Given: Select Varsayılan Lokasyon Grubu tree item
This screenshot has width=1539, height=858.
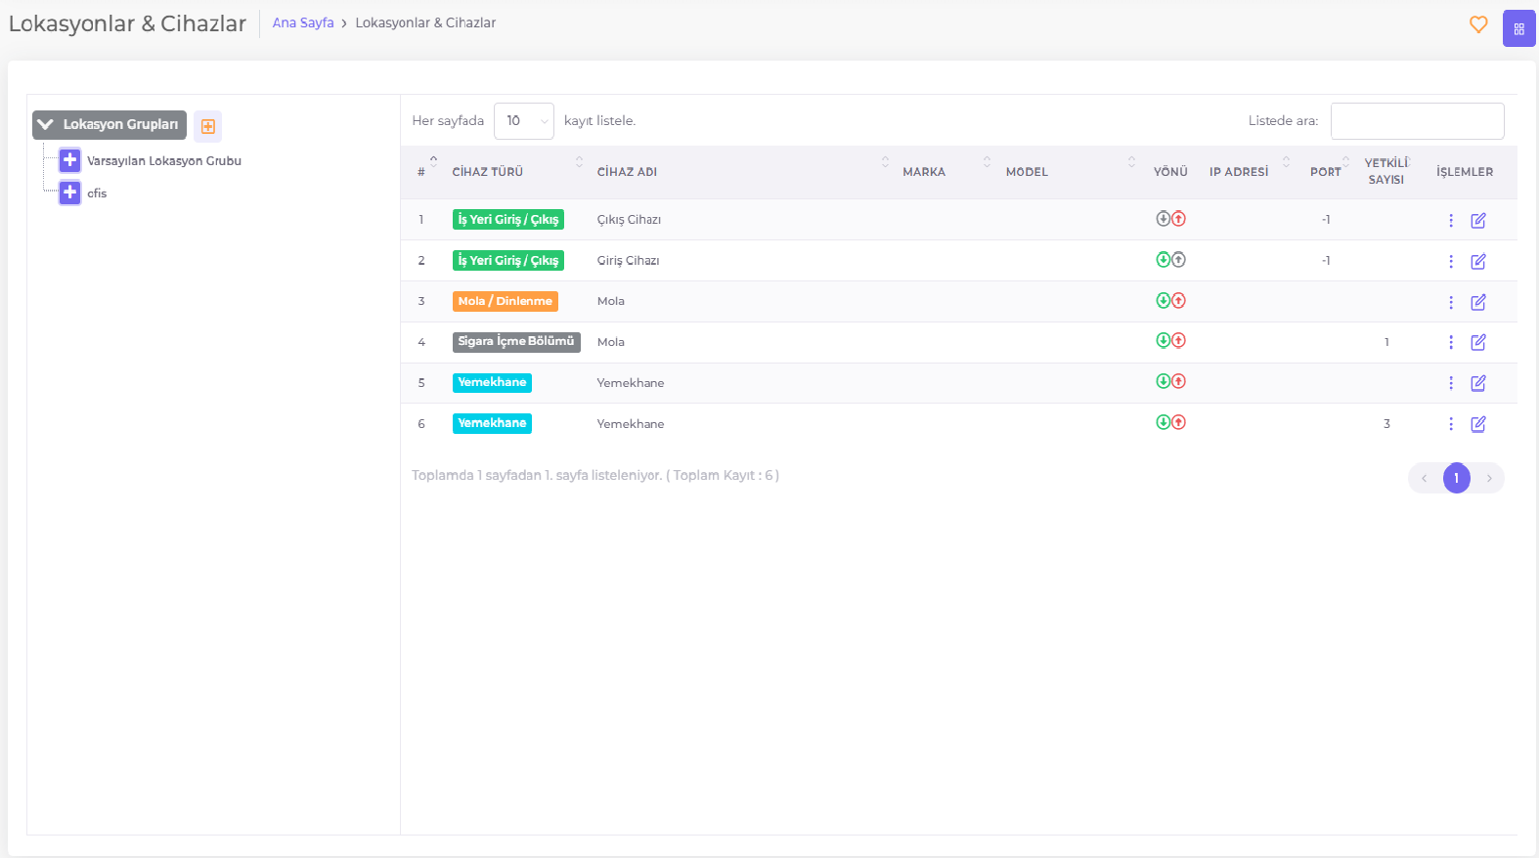Looking at the screenshot, I should click(164, 161).
